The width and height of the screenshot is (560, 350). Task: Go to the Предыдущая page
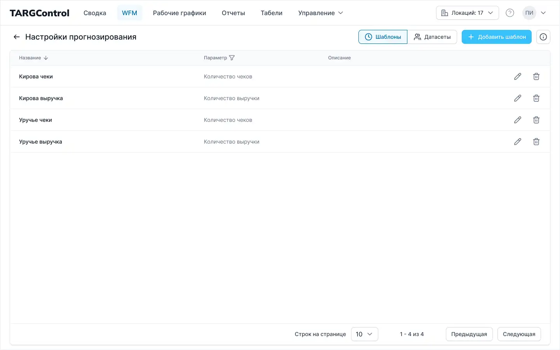469,334
